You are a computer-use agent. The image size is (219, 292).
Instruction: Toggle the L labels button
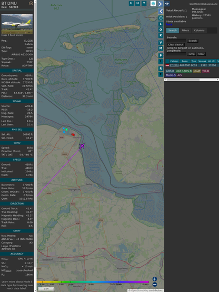click(x=161, y=24)
